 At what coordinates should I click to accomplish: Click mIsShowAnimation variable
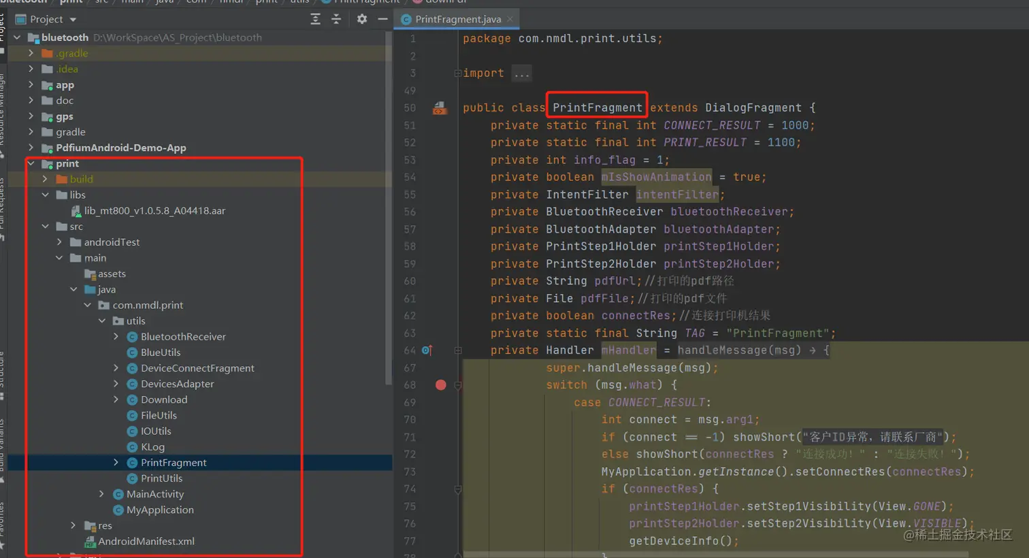point(656,177)
